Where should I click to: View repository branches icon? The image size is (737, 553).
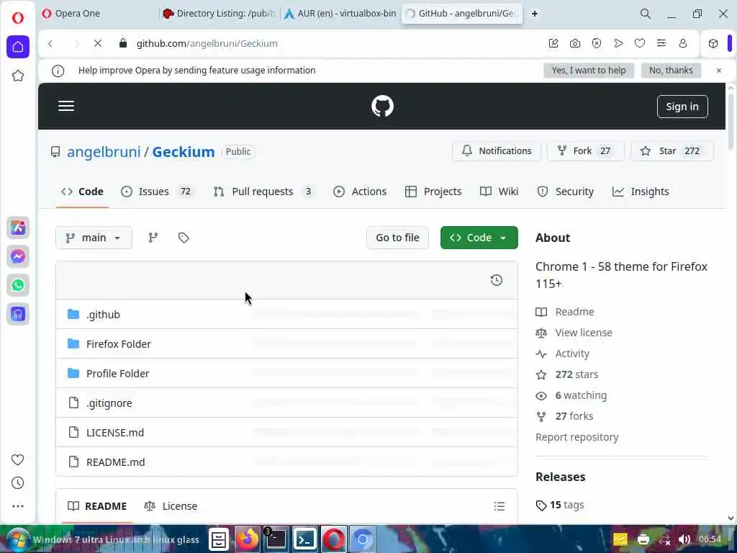(153, 238)
